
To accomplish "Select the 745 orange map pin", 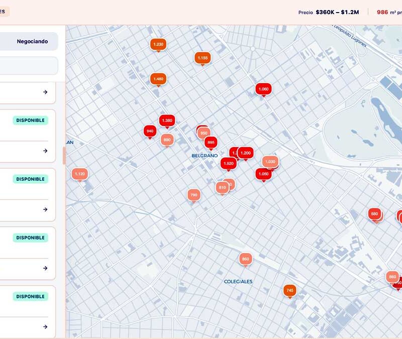I will (x=289, y=291).
